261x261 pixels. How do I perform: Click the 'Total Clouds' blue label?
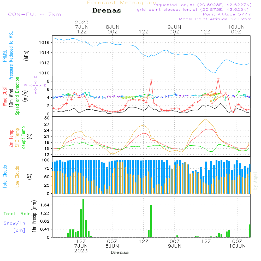pos(5,177)
